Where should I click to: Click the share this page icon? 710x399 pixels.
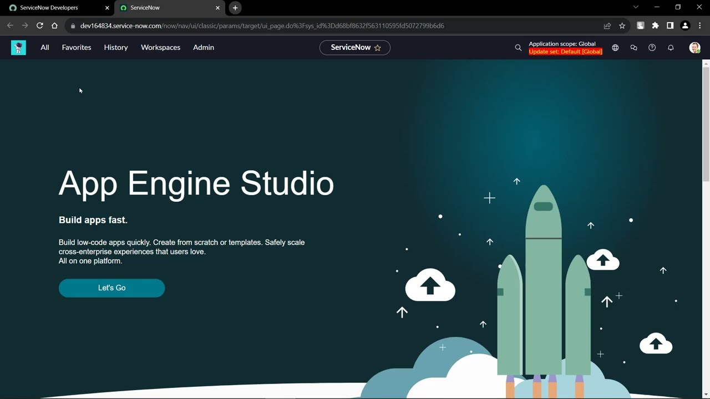[607, 25]
